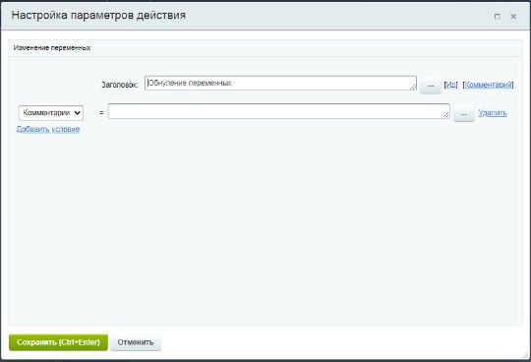Click the variable value text field

pos(278,111)
